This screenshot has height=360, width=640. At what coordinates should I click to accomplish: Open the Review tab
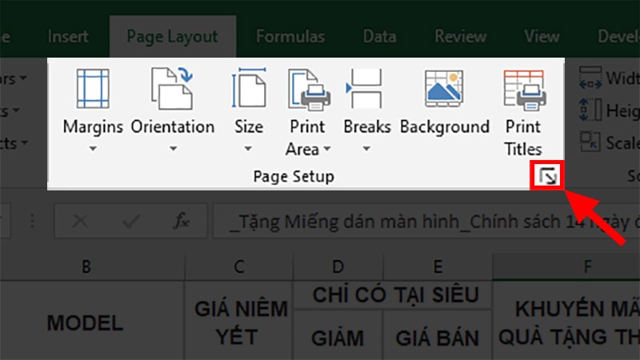(461, 37)
